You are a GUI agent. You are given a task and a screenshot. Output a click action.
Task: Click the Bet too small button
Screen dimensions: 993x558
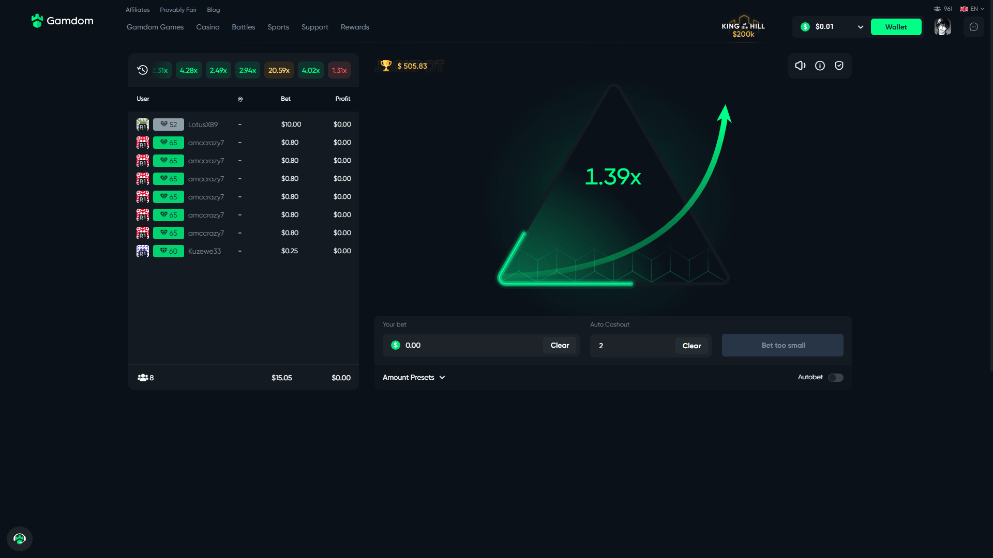click(x=783, y=345)
